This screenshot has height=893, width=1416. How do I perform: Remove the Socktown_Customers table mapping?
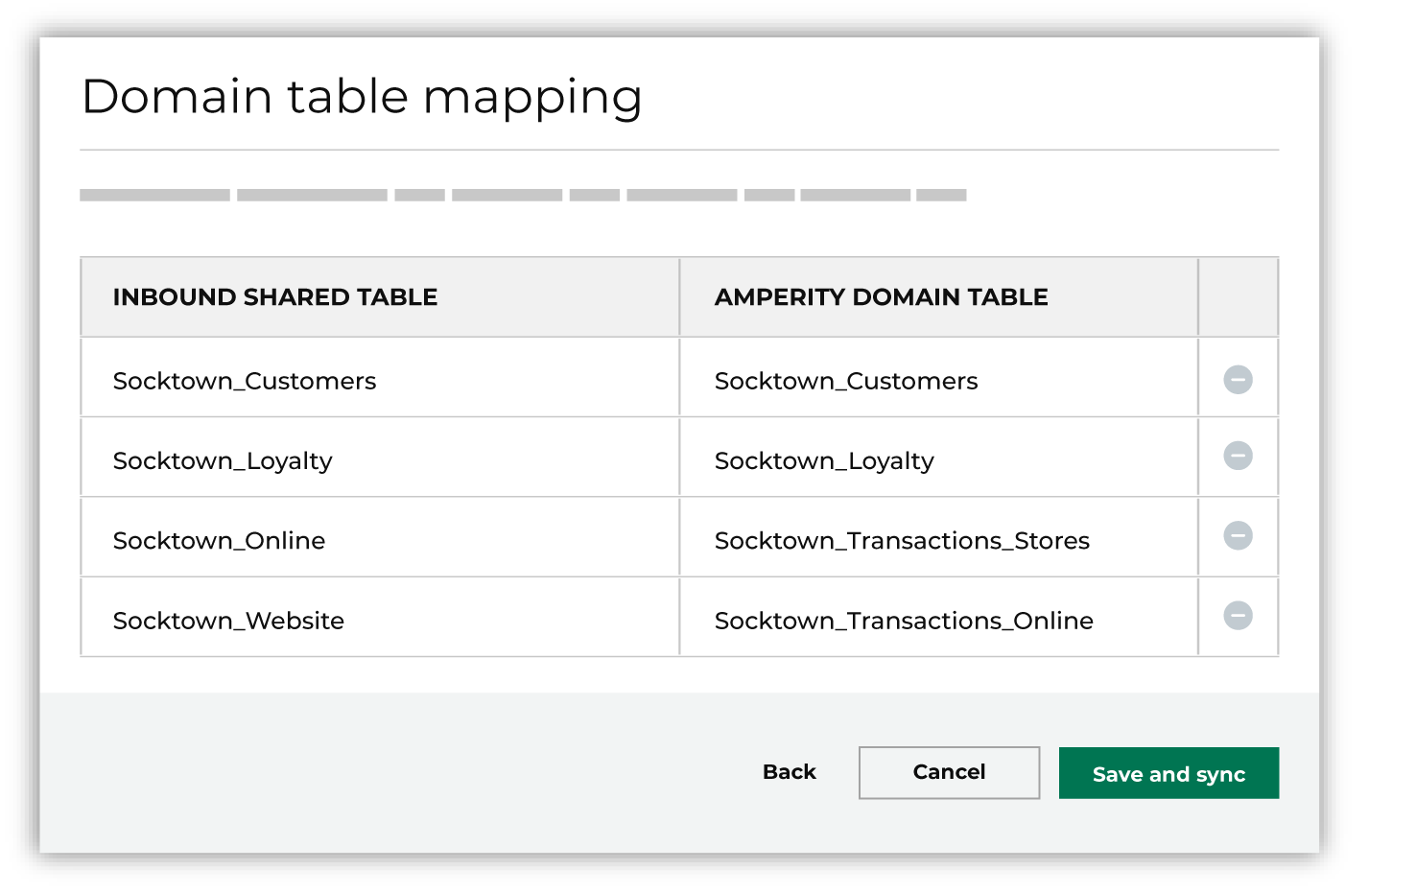[x=1237, y=379]
